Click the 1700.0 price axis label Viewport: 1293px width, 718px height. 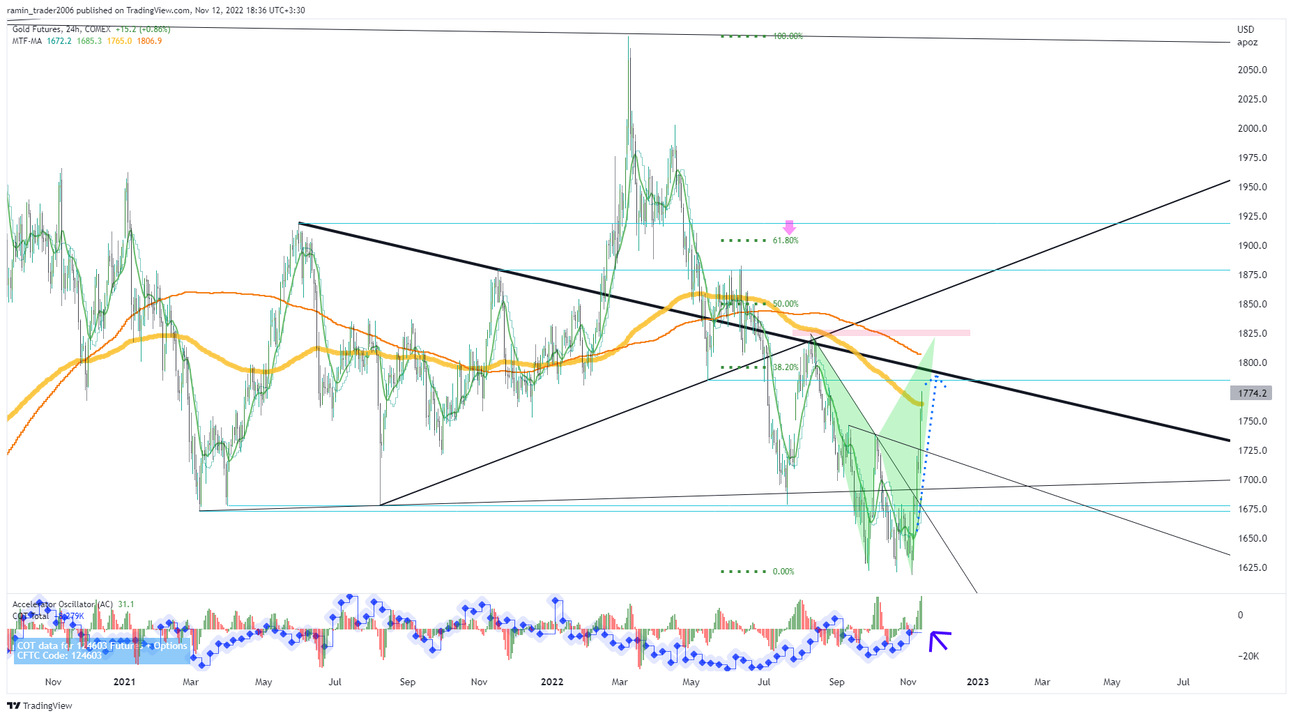coord(1253,480)
